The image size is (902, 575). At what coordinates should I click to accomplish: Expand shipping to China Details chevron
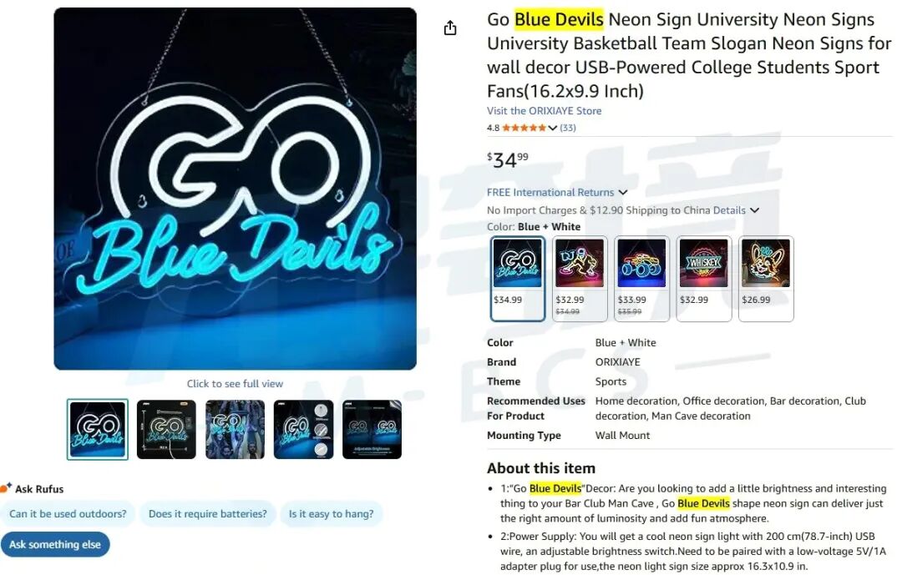point(755,210)
